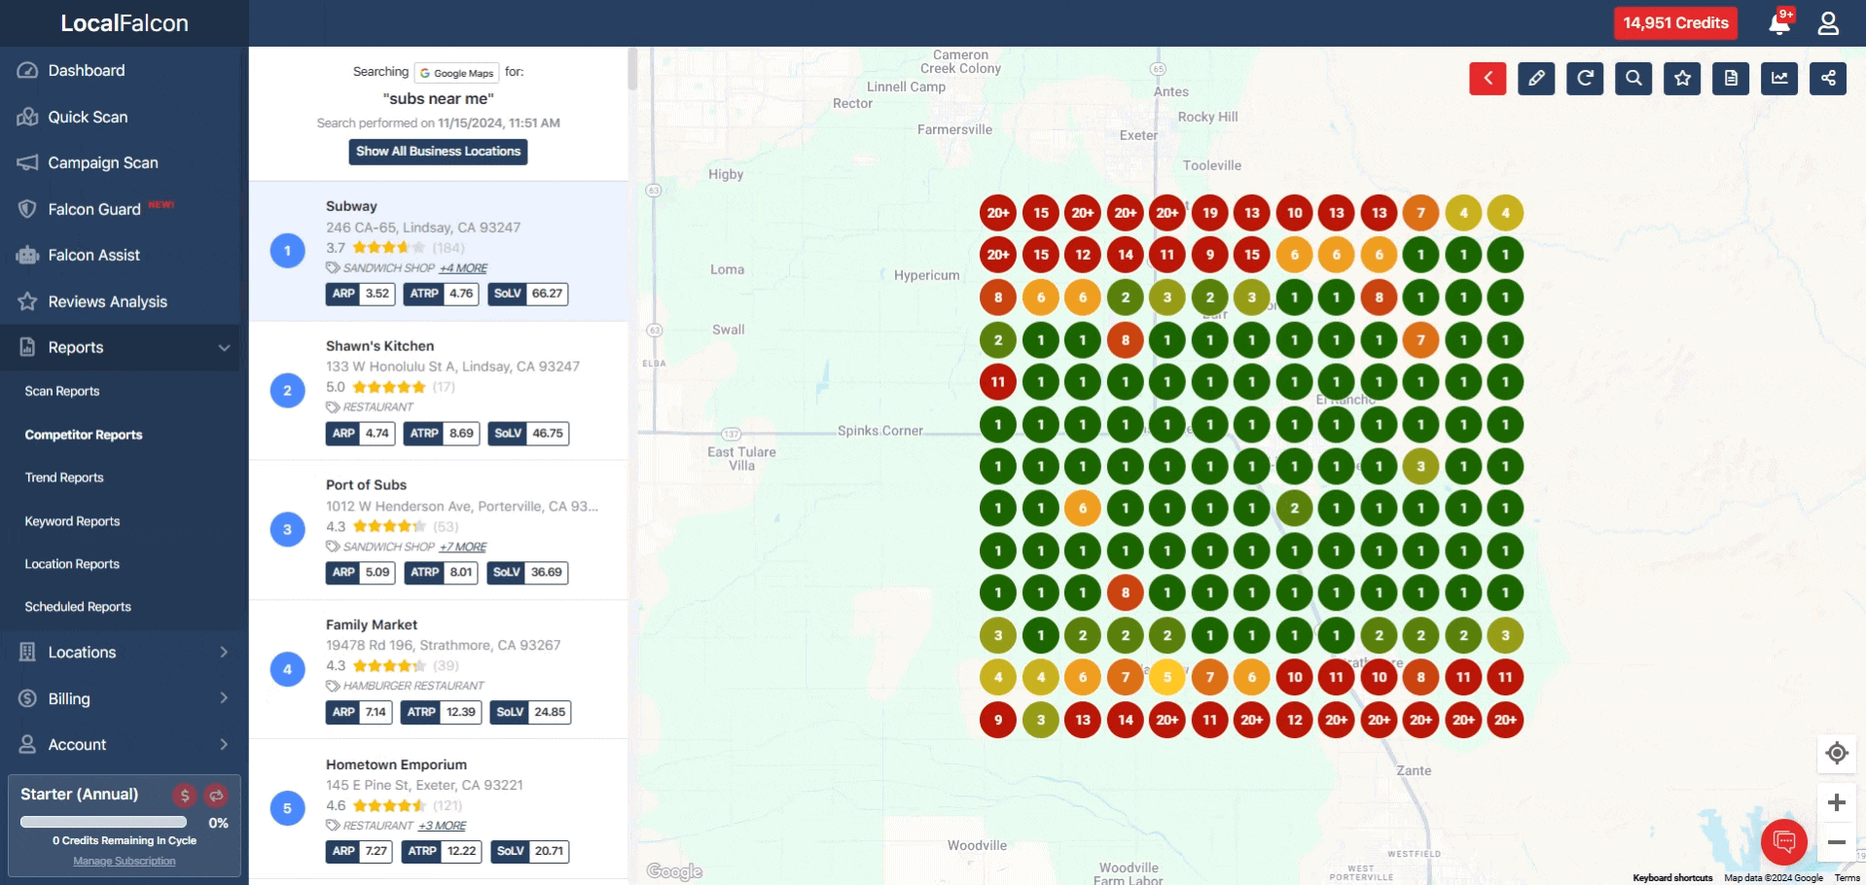Go to Competitor Reports
1866x885 pixels.
(84, 435)
